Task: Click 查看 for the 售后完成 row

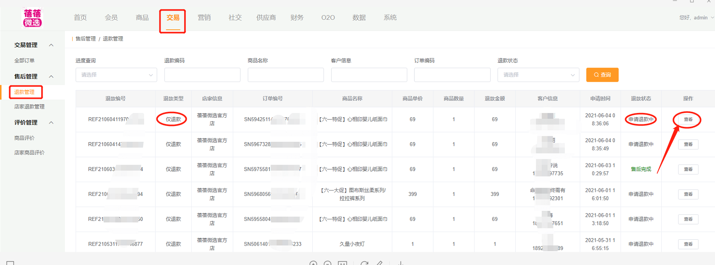Action: [688, 169]
